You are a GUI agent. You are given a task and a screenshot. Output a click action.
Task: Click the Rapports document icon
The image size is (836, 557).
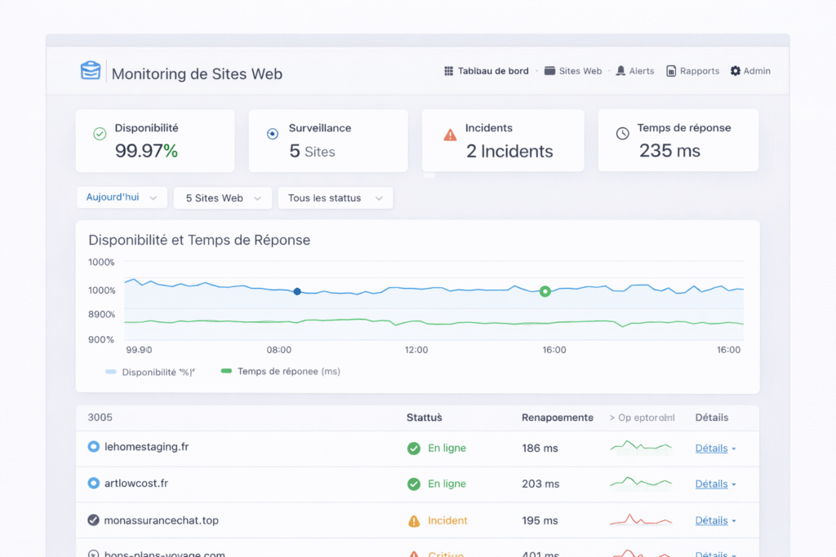point(670,71)
